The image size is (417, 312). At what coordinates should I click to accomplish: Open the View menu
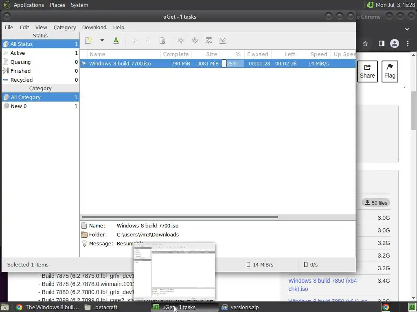click(x=41, y=27)
